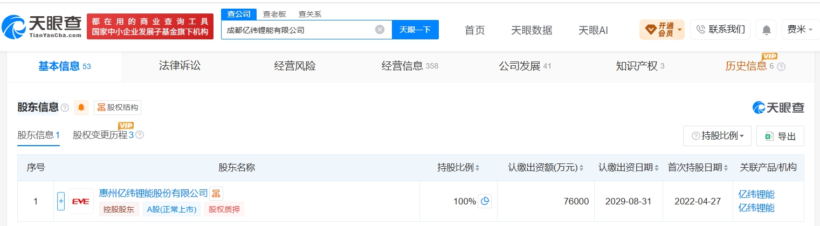
Task: Click the company name search input field
Action: 298,30
